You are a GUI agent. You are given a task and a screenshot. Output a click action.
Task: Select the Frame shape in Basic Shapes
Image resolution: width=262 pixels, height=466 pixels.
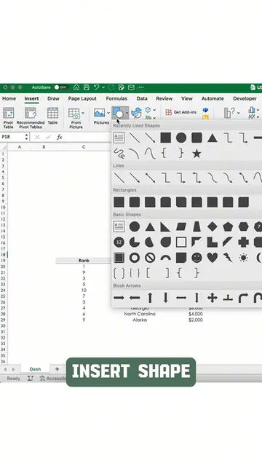[181, 242]
